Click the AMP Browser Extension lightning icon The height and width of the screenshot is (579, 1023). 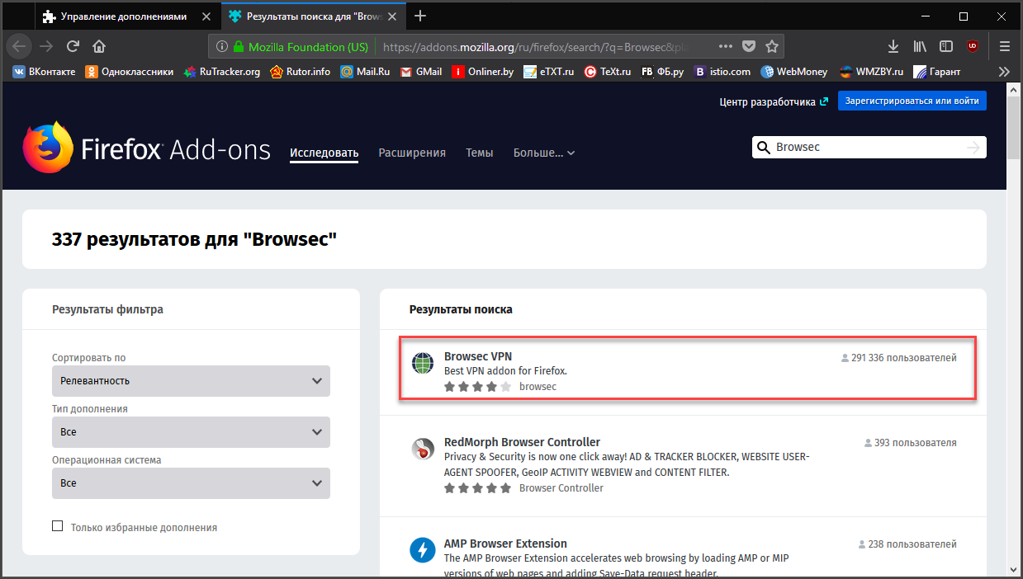[423, 550]
